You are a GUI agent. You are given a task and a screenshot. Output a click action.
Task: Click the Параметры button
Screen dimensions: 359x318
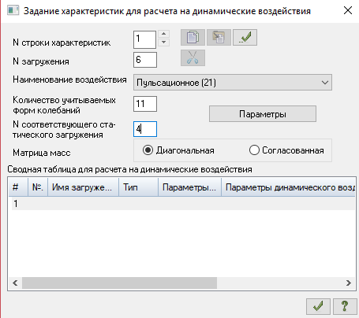click(x=263, y=114)
